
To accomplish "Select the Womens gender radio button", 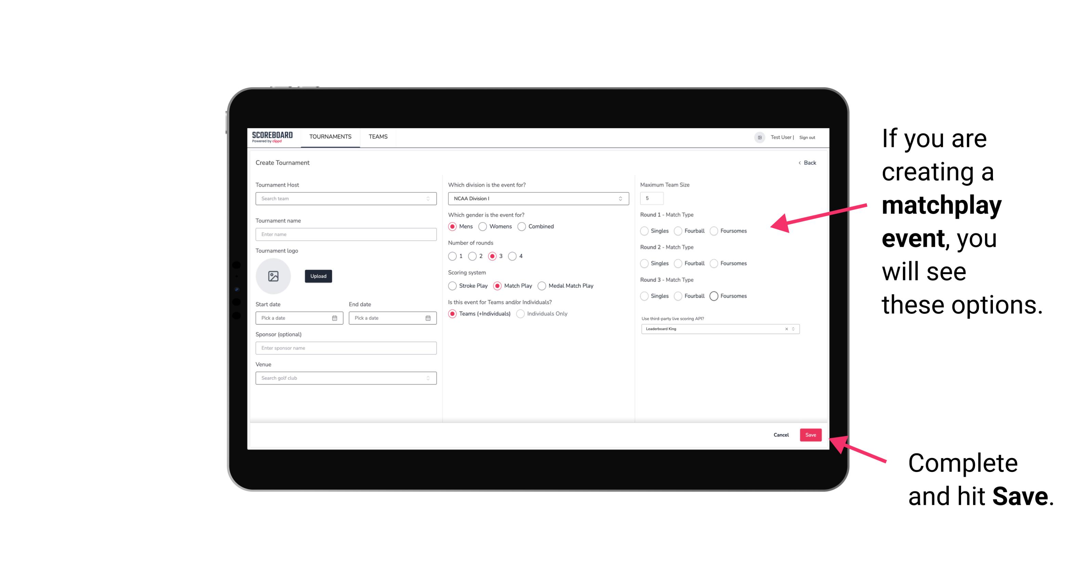I will click(x=483, y=226).
